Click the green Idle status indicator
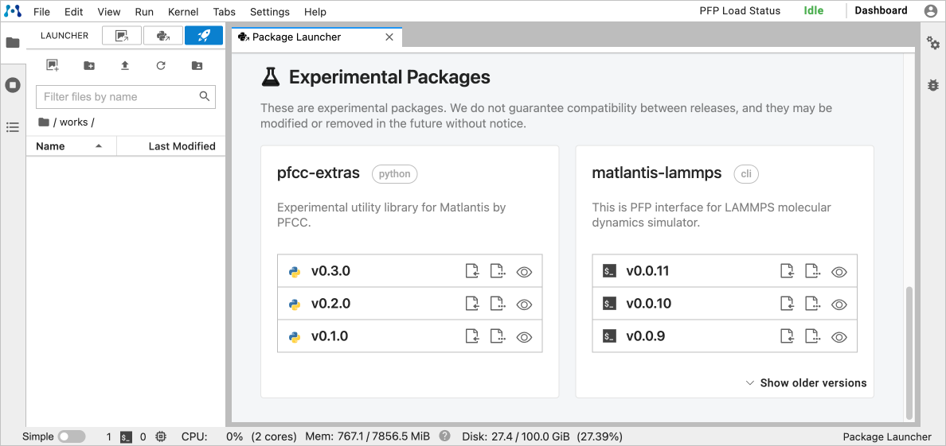 813,11
